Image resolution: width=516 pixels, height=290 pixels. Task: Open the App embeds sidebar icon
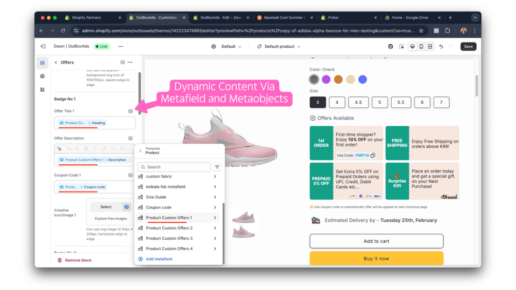[43, 89]
